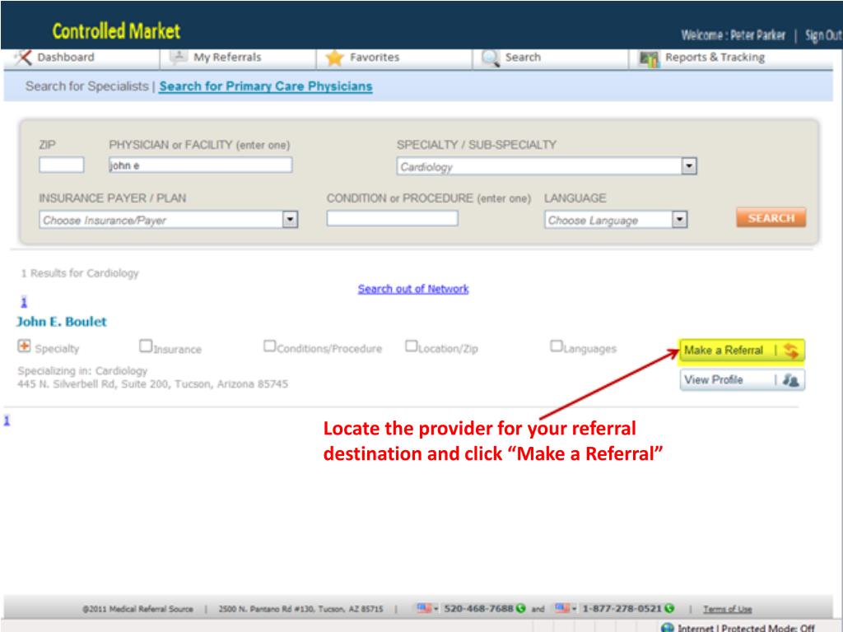Click the Favorites star icon

[x=334, y=58]
